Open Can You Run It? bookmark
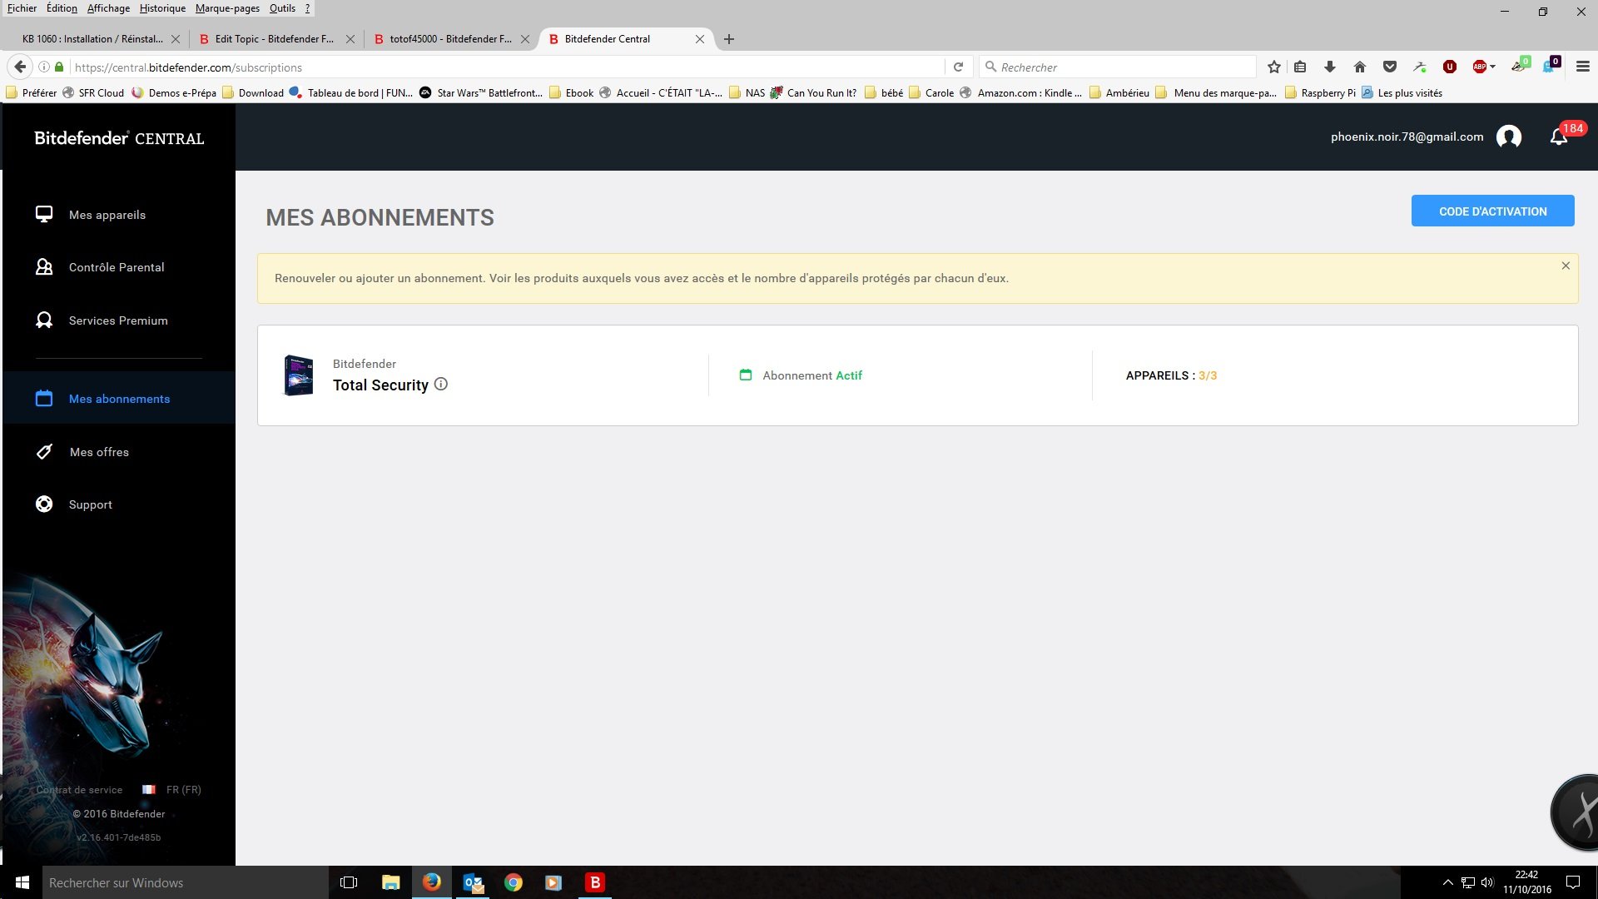The image size is (1598, 899). 813,93
